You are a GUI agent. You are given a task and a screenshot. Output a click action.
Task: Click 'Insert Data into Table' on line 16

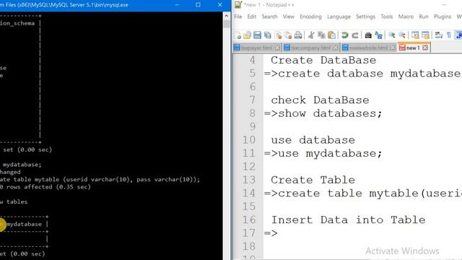coord(348,220)
